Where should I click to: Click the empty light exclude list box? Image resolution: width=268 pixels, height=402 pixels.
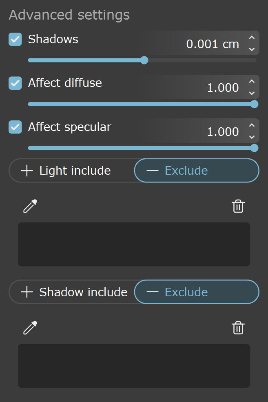(134, 244)
